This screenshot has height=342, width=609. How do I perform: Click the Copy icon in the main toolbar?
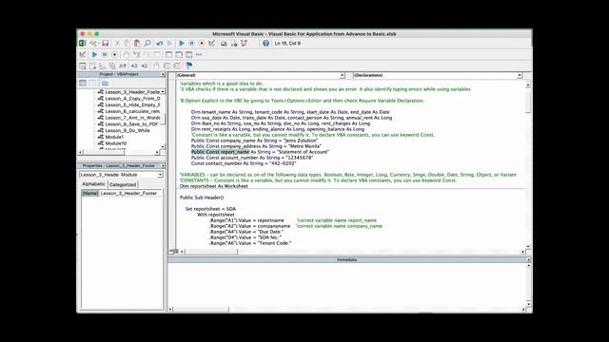coord(127,43)
